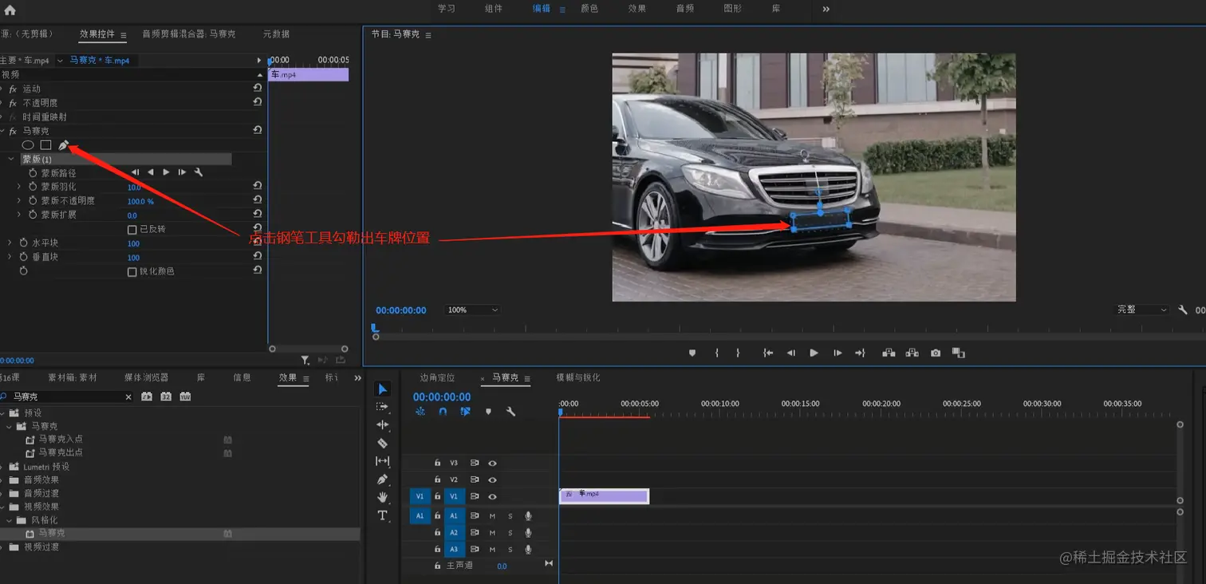Open the 元数据 panel tab
1206x584 pixels.
[x=277, y=34]
